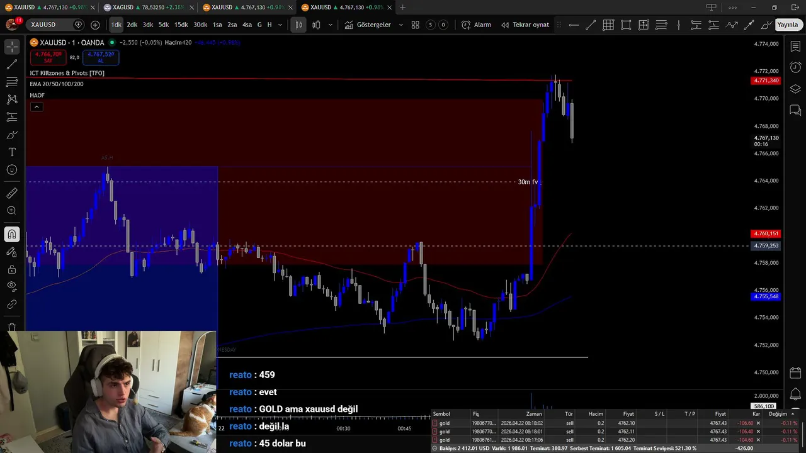Click the add symbol compare plus
Screen dimensions: 806x453
coord(95,25)
